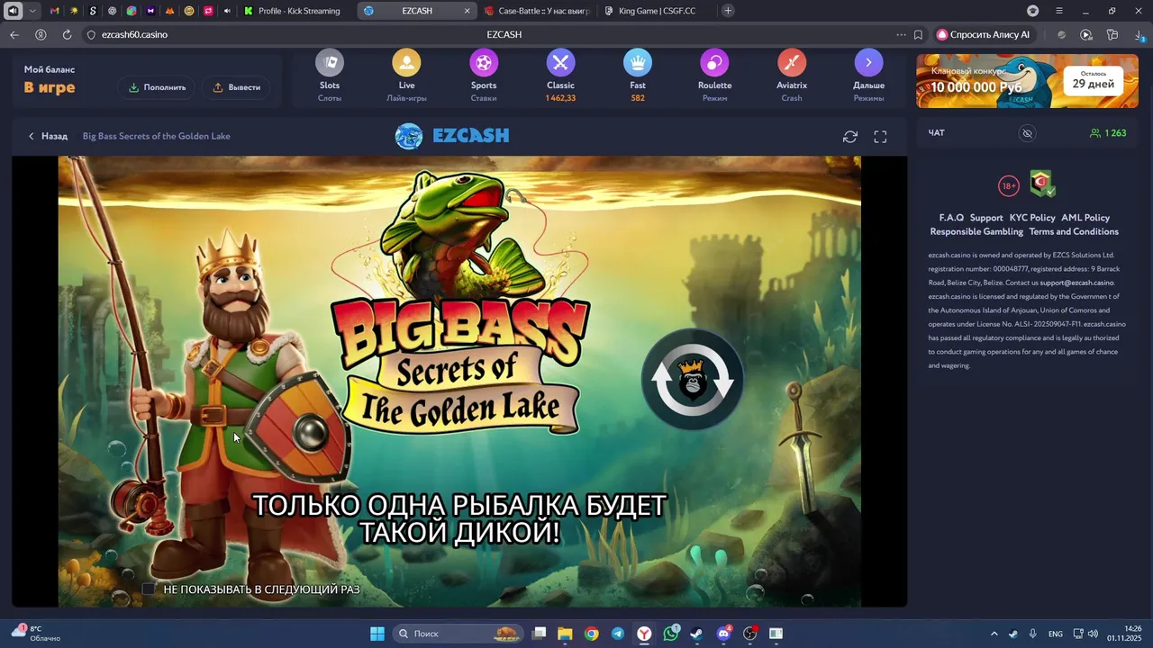
Task: Open the Live games category icon
Action: pyautogui.click(x=406, y=62)
